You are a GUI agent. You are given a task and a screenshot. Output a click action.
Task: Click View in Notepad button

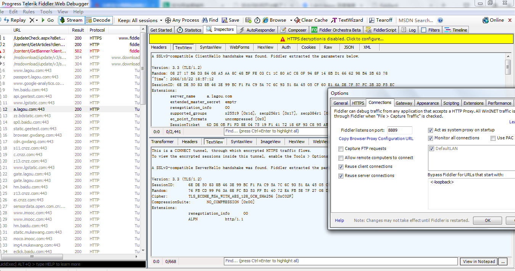point(479,261)
